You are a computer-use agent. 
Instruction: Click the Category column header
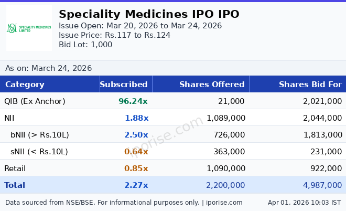pos(25,85)
